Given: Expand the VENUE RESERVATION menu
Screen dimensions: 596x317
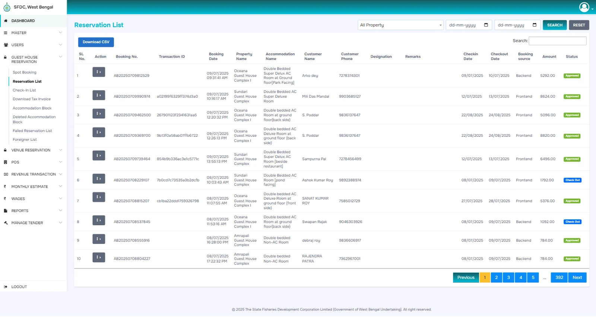Looking at the screenshot, I should click(x=33, y=150).
